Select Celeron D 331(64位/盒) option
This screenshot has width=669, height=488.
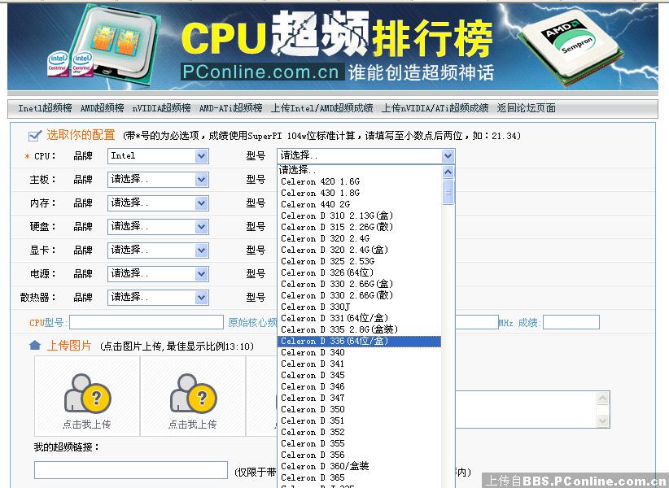(x=359, y=318)
